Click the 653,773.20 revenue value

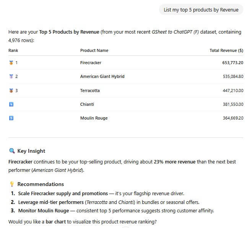[232, 63]
